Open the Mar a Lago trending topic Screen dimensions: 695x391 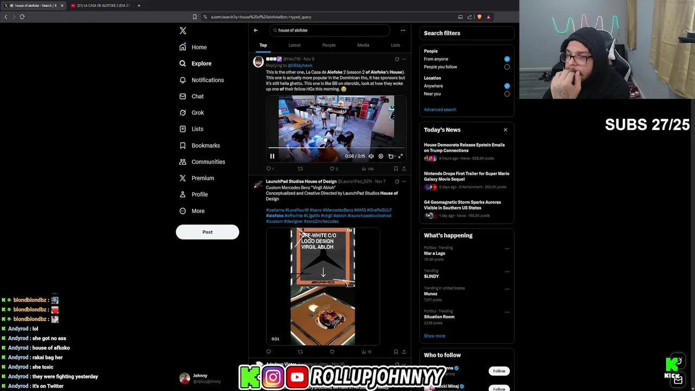point(434,254)
